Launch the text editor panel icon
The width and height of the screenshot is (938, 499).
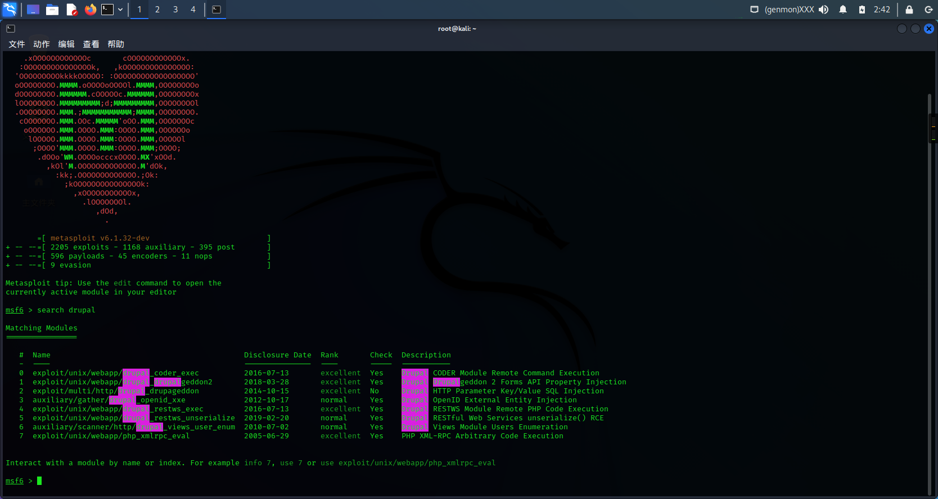click(x=72, y=10)
